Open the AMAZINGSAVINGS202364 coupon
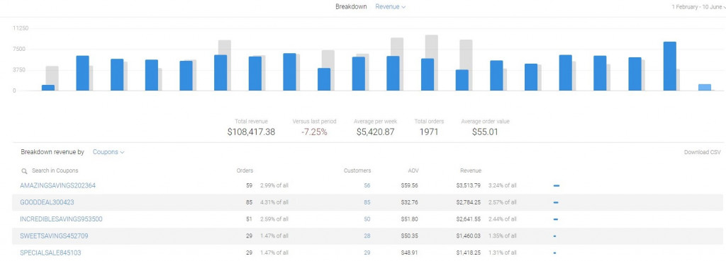Image resolution: width=726 pixels, height=261 pixels. pyautogui.click(x=58, y=186)
